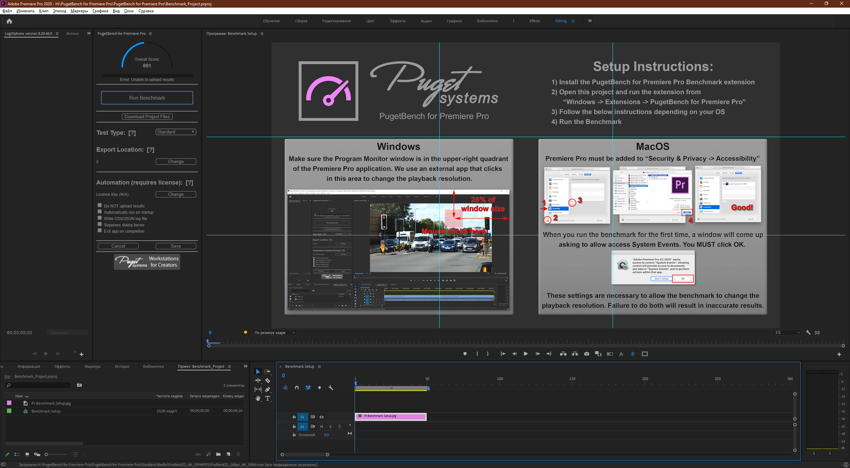Viewport: 850px width, 468px height.
Task: Check Write CSV/JSON log file option
Action: point(100,218)
